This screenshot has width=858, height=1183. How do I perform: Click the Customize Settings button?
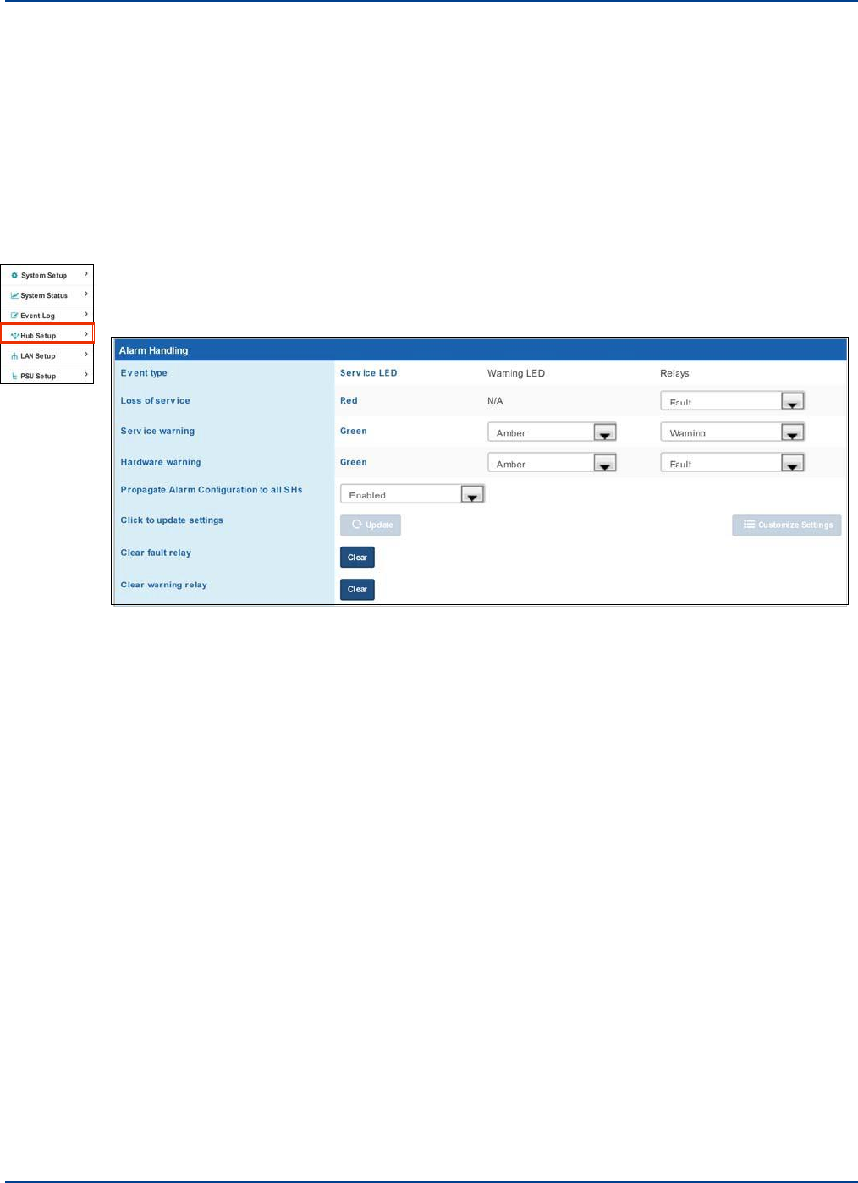787,525
